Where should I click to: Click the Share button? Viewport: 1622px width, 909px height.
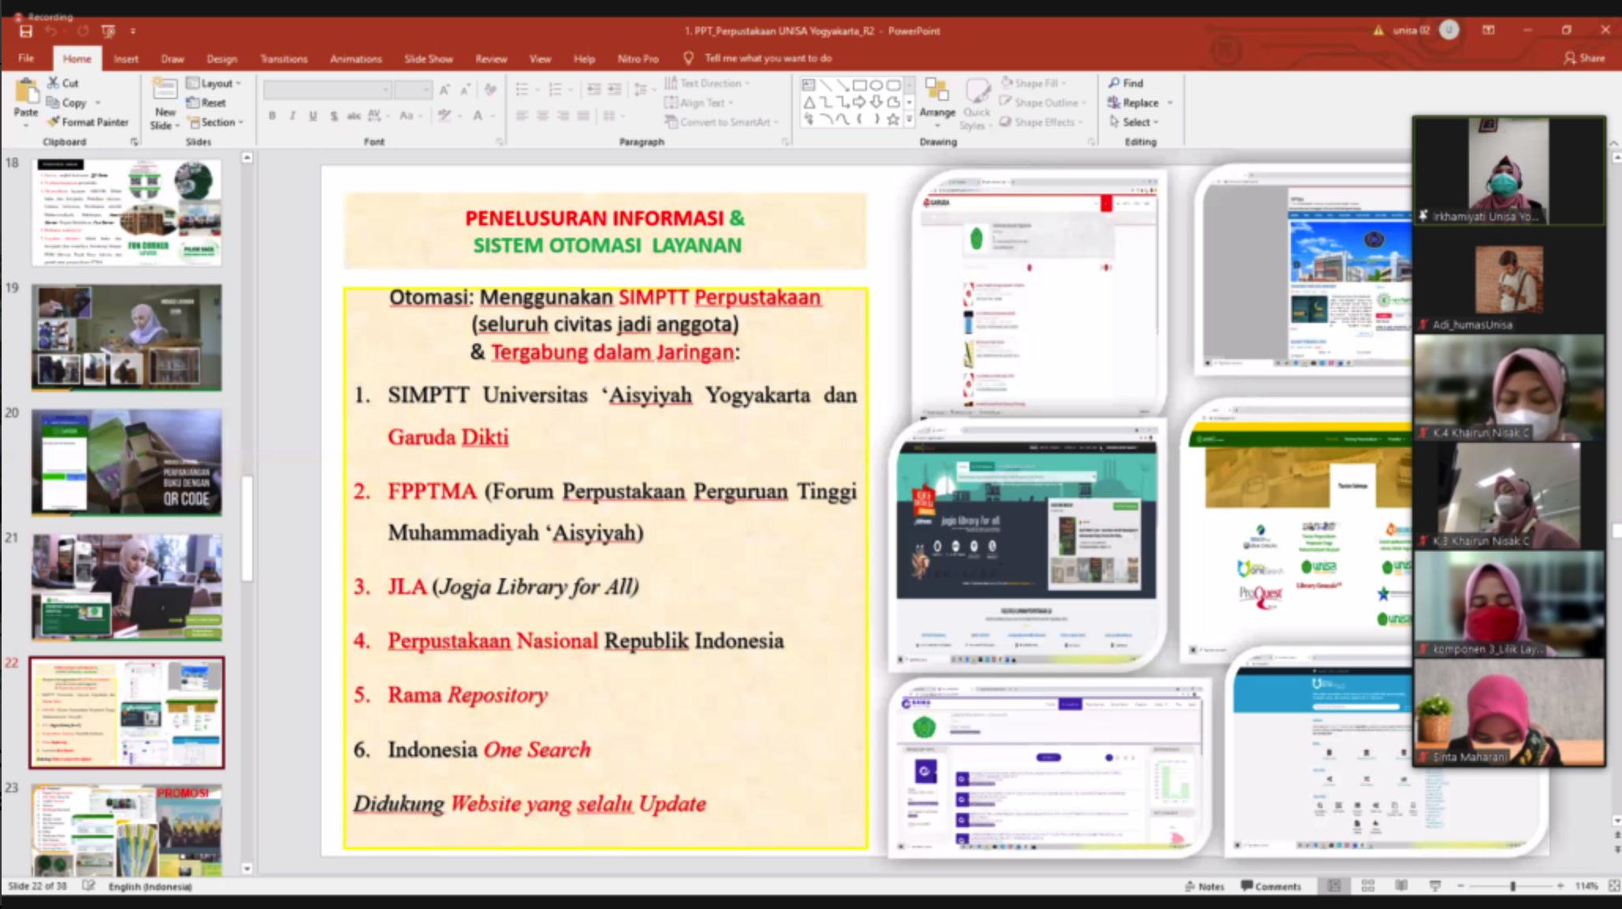click(1584, 58)
